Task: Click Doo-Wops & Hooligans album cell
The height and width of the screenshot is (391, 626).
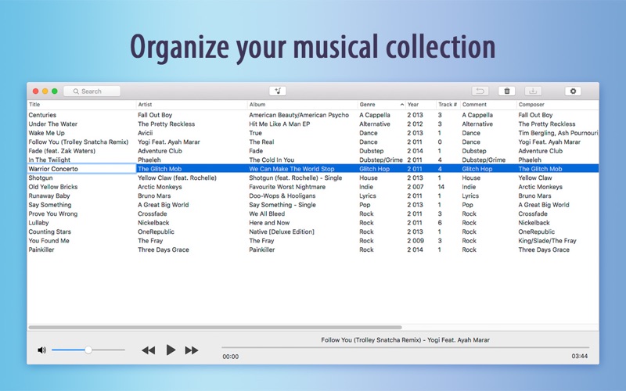Action: pyautogui.click(x=282, y=195)
